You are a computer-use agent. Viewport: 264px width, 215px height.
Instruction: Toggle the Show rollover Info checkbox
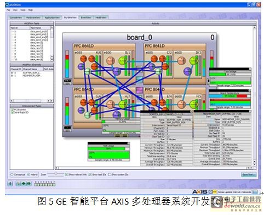(x=67, y=174)
